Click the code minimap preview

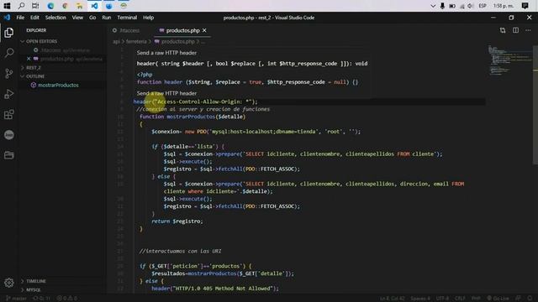pos(509,60)
